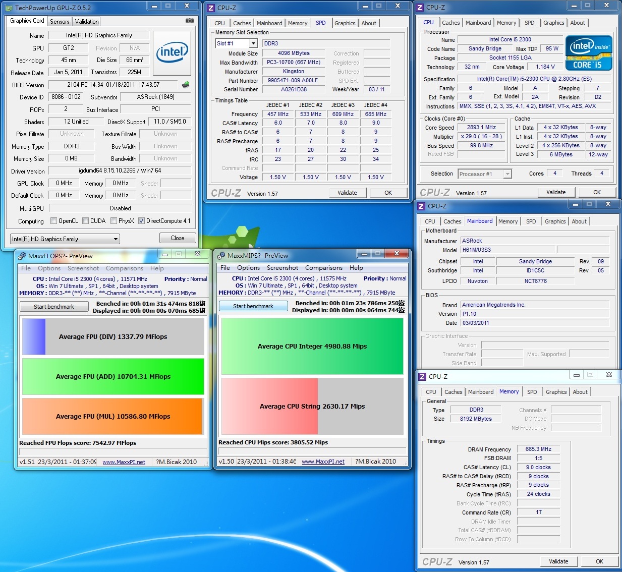Open the www.MaxxPI.net link in MaxxFLOPS
The width and height of the screenshot is (622, 572).
(124, 462)
